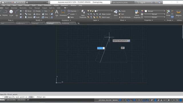Activate the Rotate tool
The height and width of the screenshot is (103, 183).
[37, 11]
